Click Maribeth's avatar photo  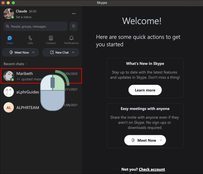point(9,76)
